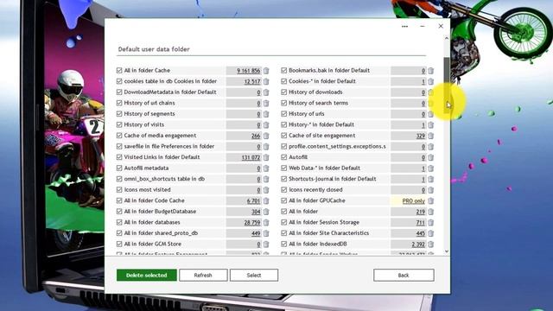Toggle All in folder BudgetDatabase checkbox

pyautogui.click(x=119, y=212)
